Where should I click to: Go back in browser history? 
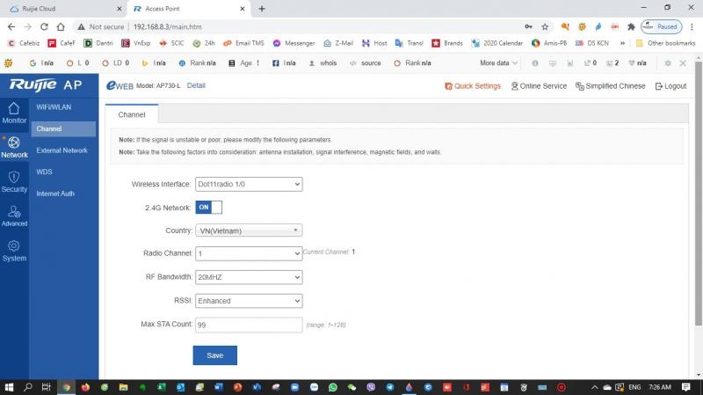pos(11,27)
